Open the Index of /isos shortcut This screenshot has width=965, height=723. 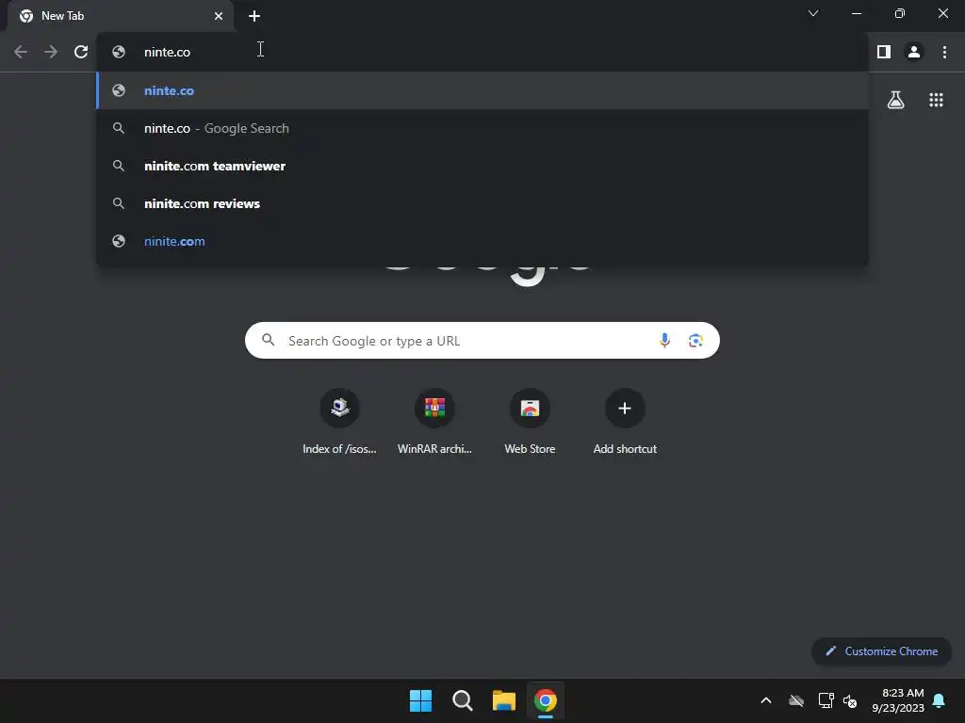tap(339, 422)
